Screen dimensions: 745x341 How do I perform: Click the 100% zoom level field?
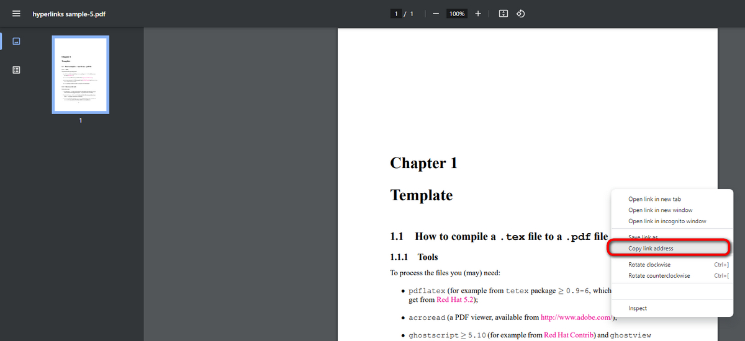point(458,14)
